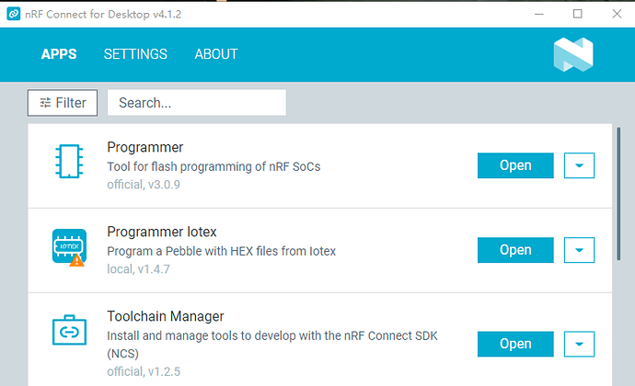Screen dimensions: 635x386
Task: Maximize the nRF Connect window
Action: (x=578, y=14)
